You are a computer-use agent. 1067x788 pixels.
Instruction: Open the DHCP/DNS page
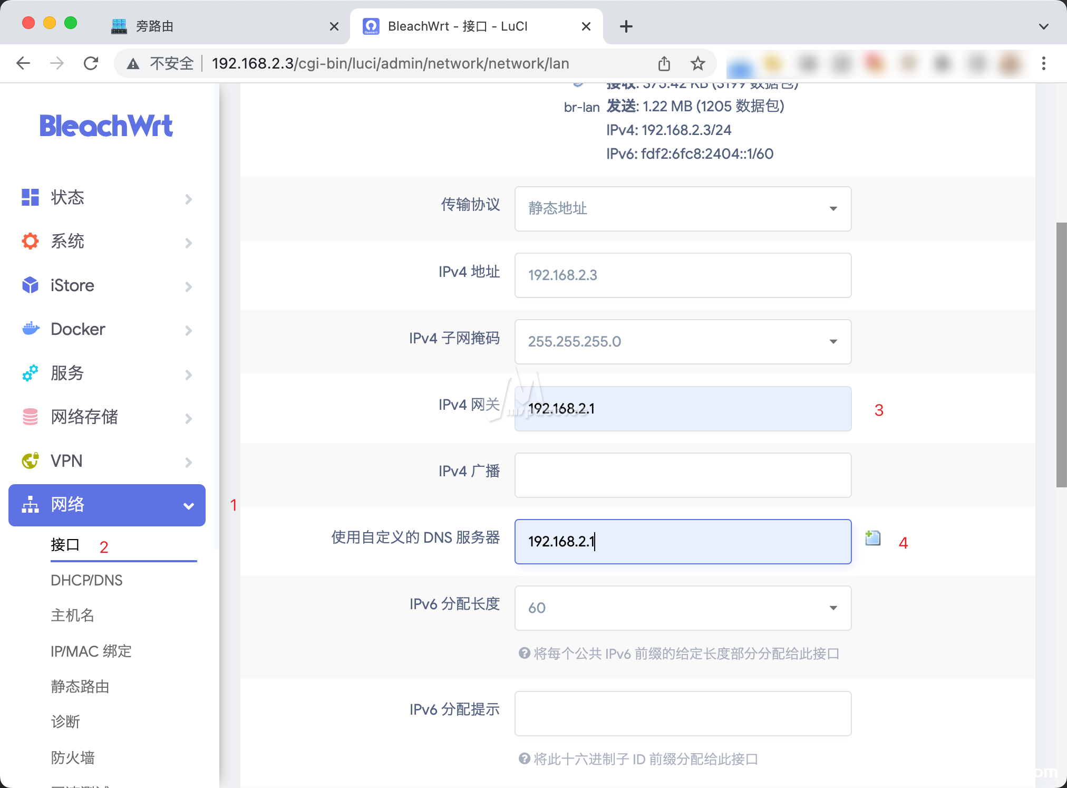[87, 580]
